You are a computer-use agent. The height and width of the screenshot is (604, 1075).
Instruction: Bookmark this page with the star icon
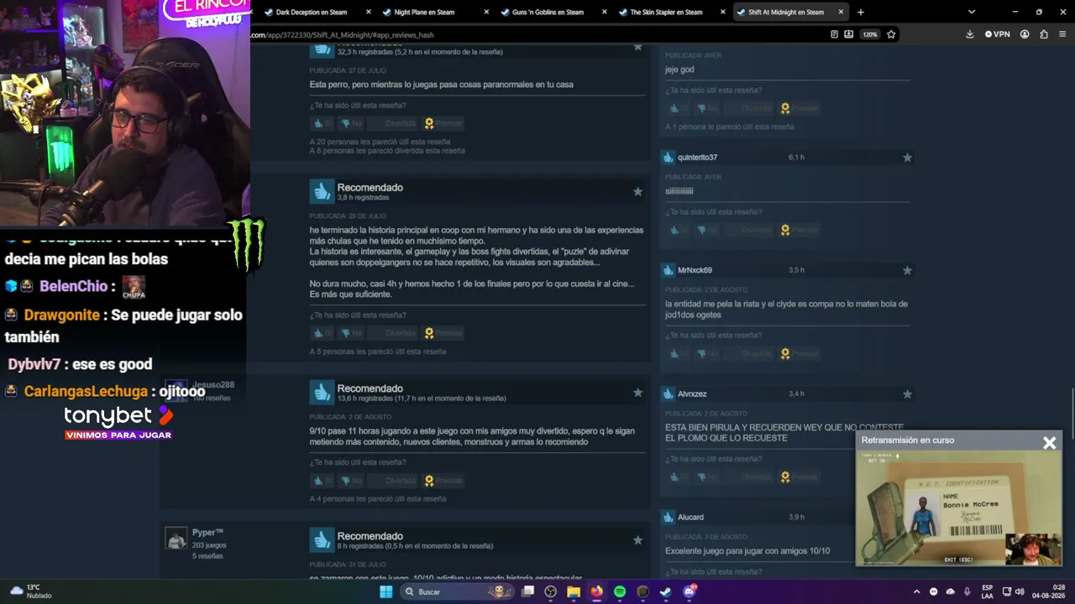click(891, 34)
